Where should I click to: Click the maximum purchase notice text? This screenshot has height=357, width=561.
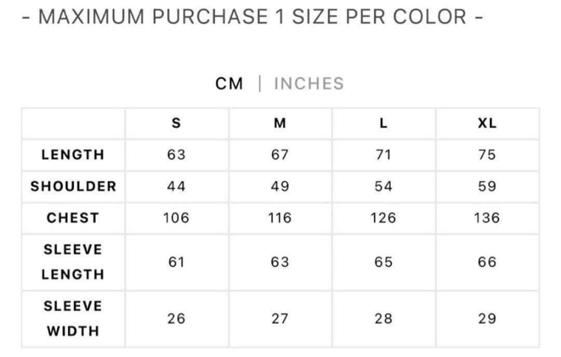coord(253,17)
